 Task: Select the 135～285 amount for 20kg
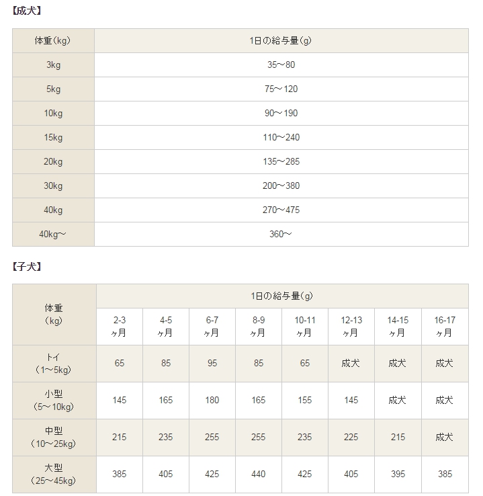(281, 162)
